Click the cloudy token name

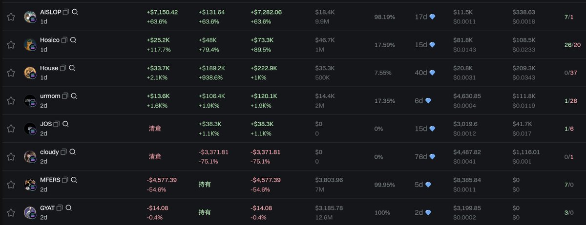tap(49, 152)
